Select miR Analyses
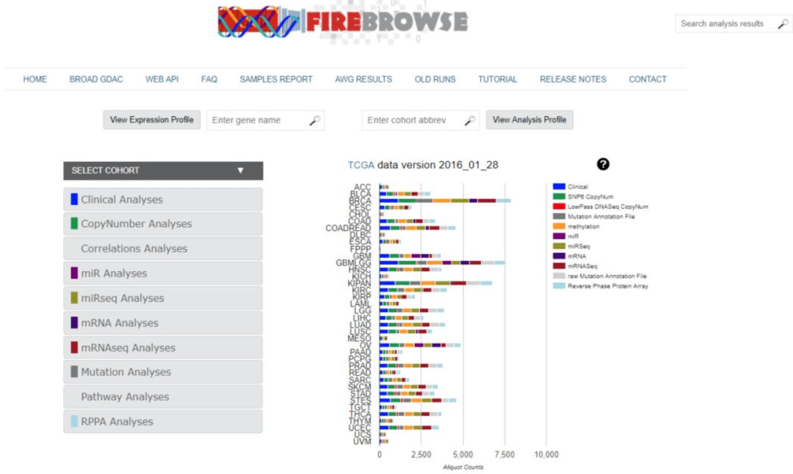Screen dimensions: 793x474 pos(163,273)
